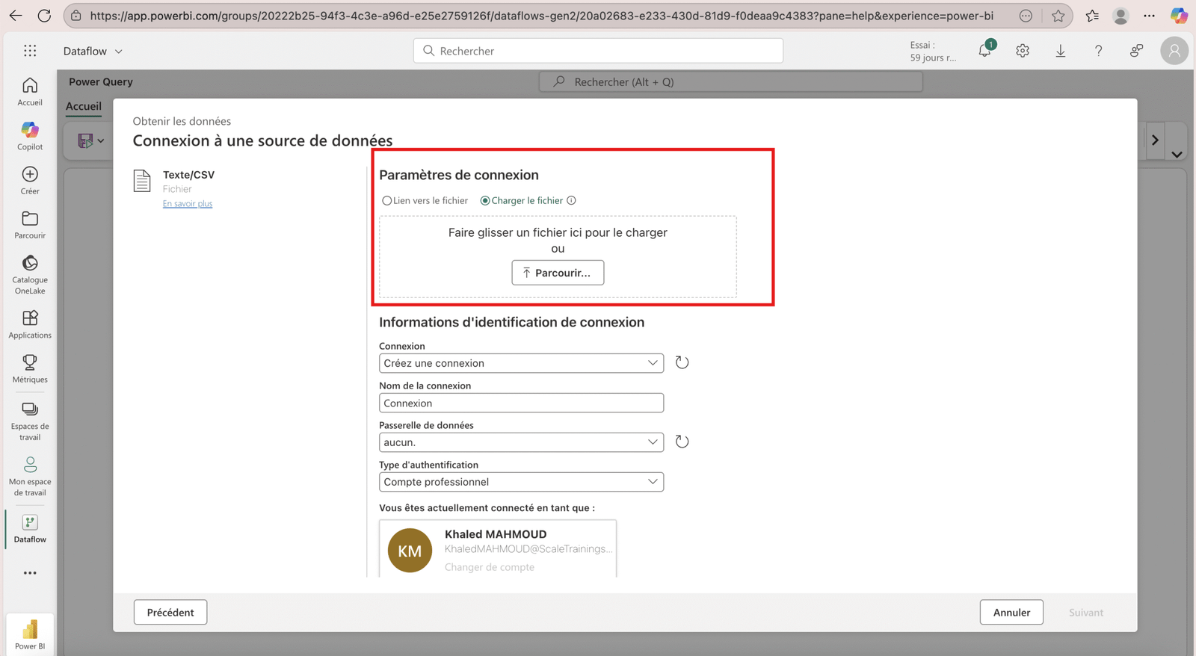Select Charger le fichier option
Viewport: 1196px width, 656px height.
[x=522, y=200]
